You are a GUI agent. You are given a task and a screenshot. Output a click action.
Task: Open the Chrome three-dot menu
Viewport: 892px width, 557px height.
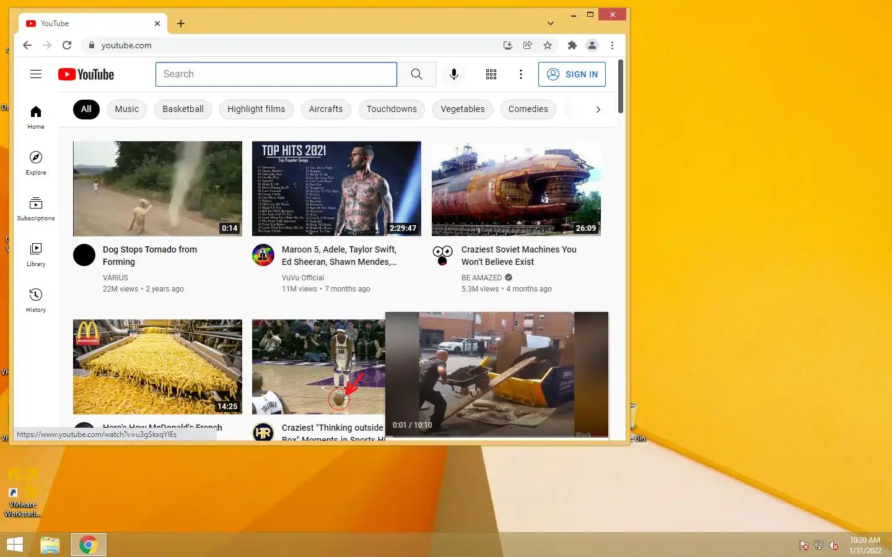(612, 45)
